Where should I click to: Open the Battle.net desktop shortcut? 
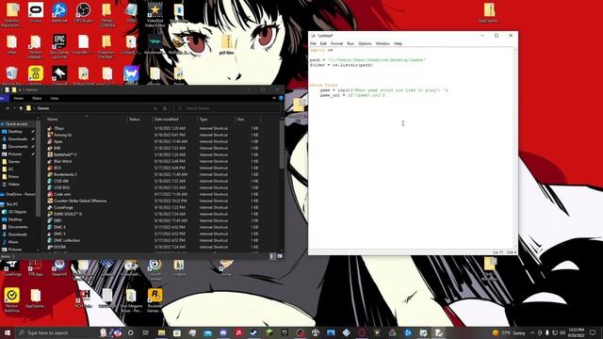pyautogui.click(x=59, y=12)
